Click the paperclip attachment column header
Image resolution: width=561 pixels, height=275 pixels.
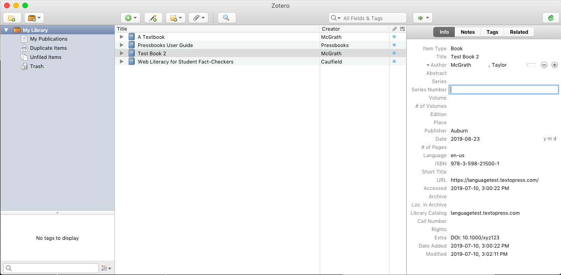click(x=394, y=29)
